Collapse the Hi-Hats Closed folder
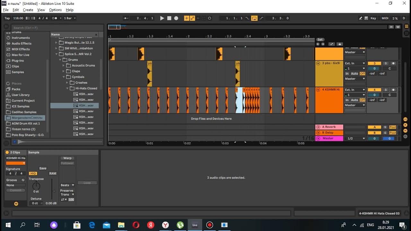The image size is (411, 231). [x=67, y=89]
